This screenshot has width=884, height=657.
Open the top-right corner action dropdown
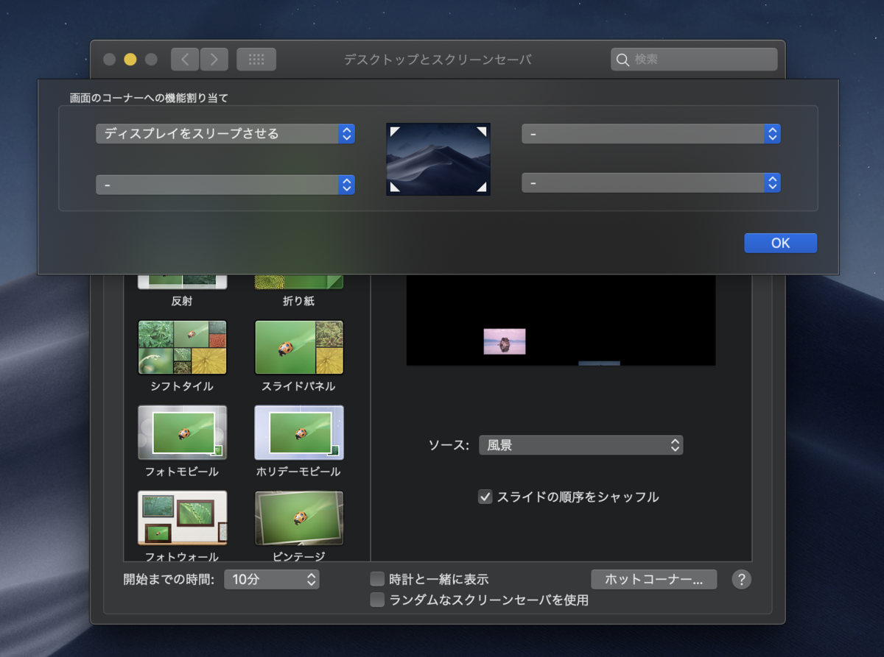pos(651,134)
